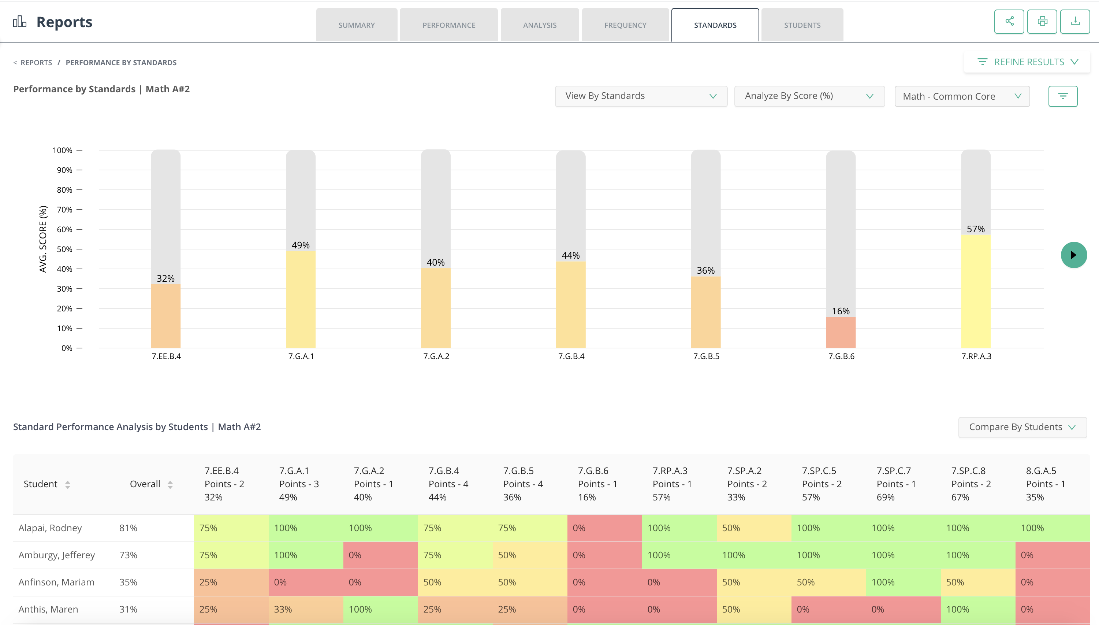Click the 7.G.B.4 bar showing 44%

pyautogui.click(x=570, y=305)
